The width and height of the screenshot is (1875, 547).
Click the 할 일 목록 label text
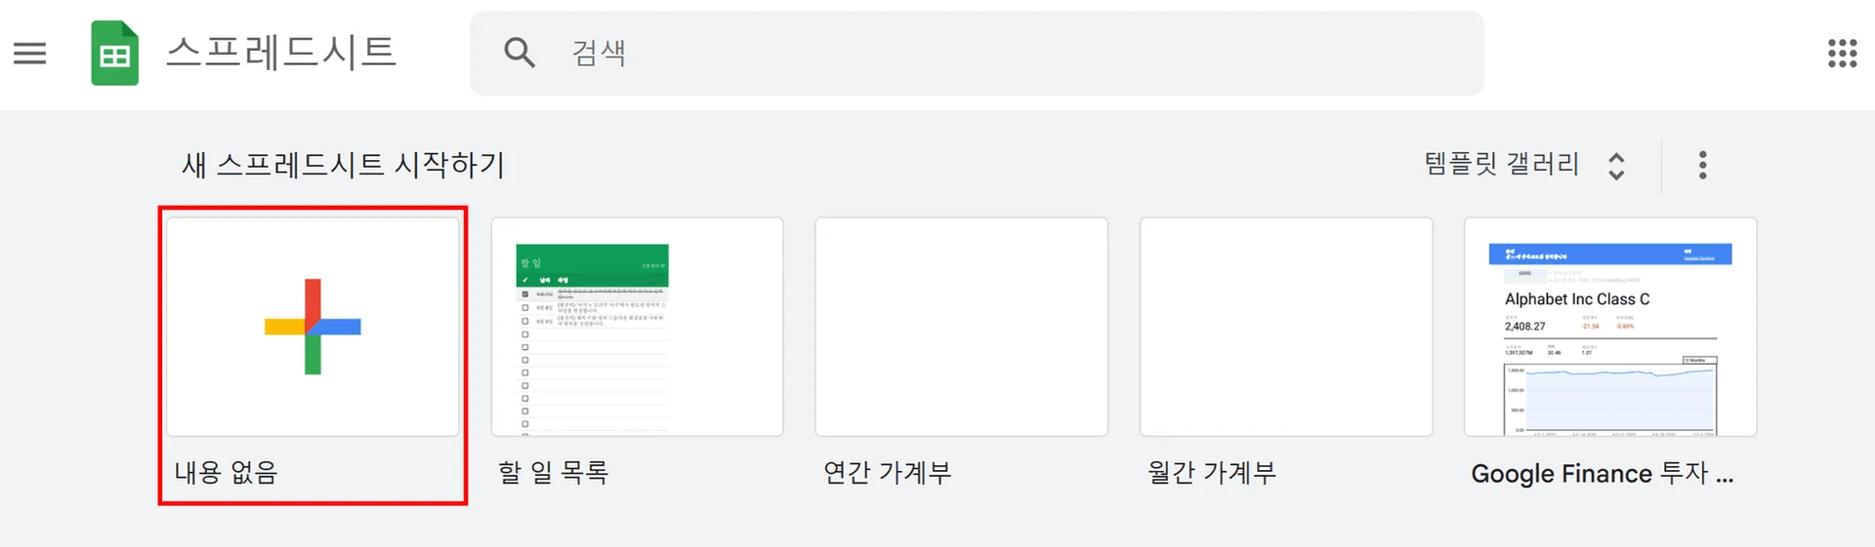tap(554, 473)
